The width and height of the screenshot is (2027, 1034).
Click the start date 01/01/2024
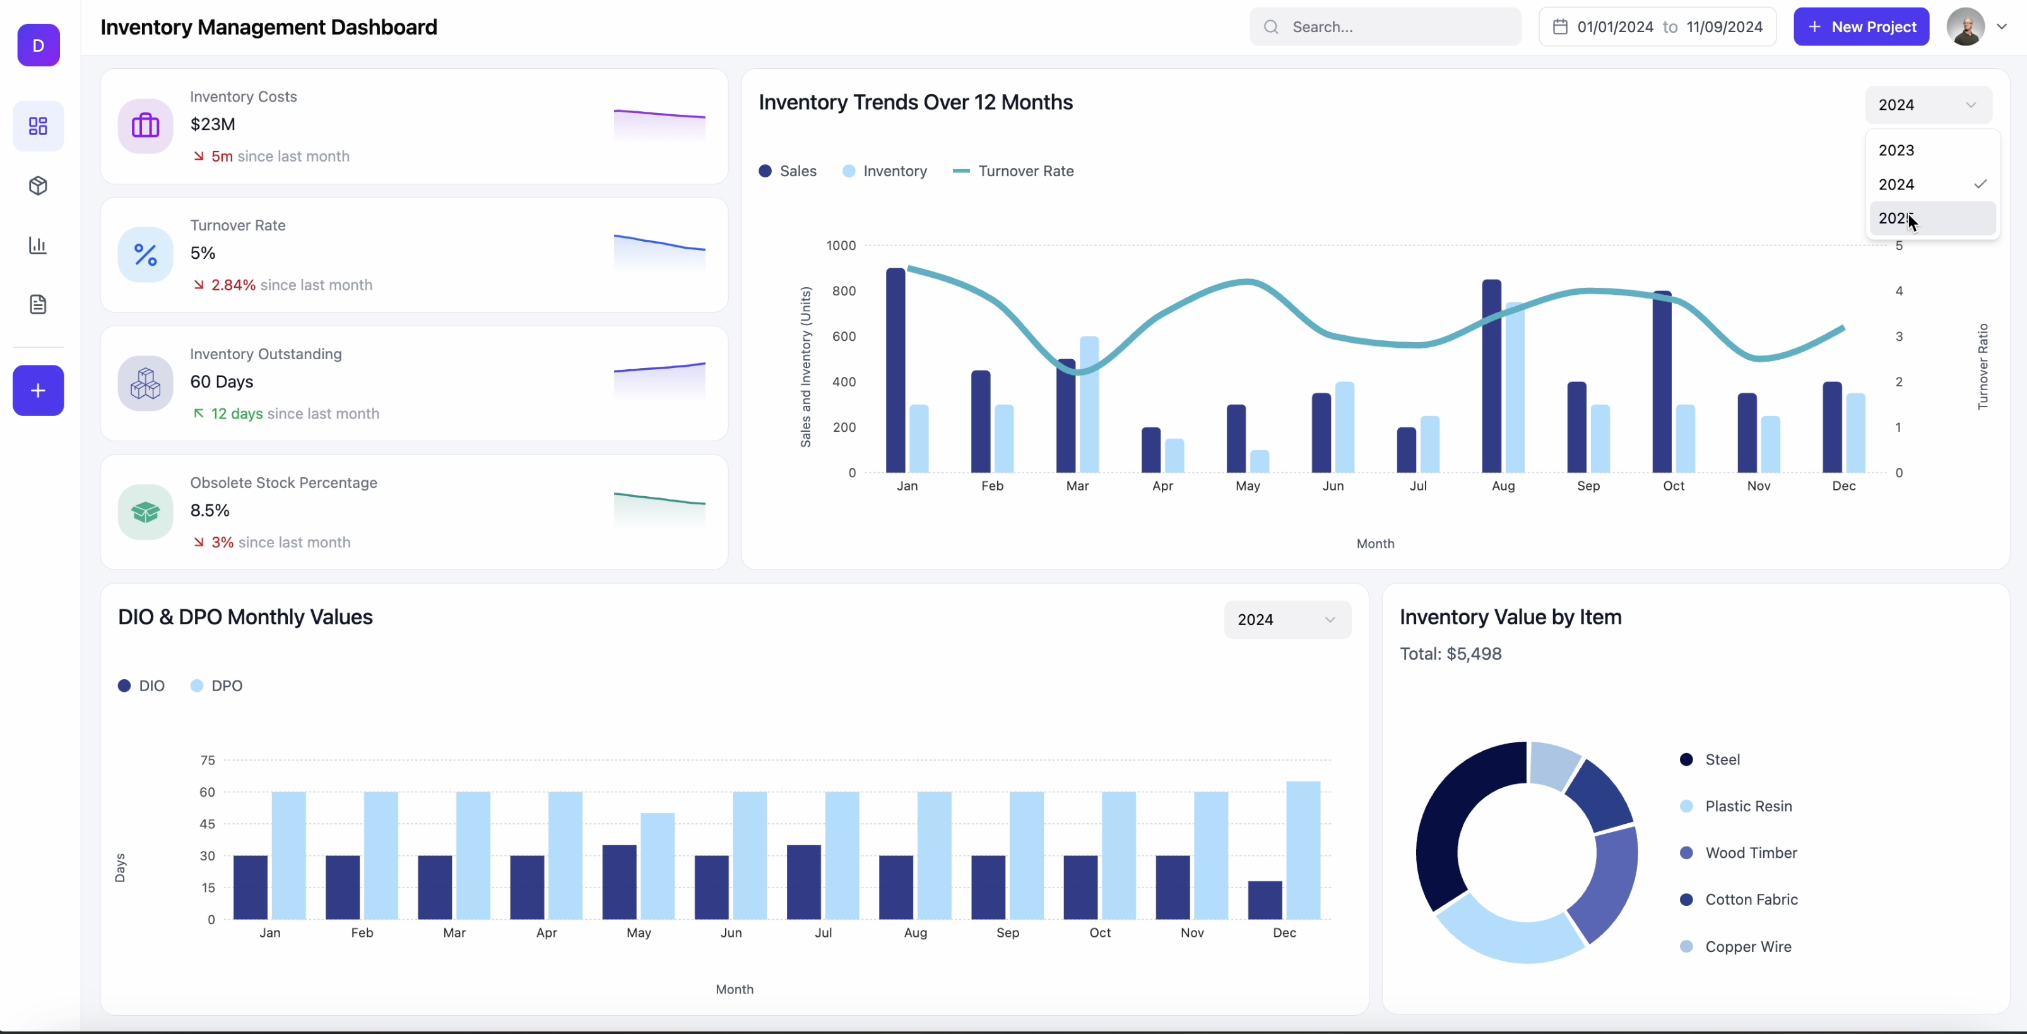tap(1616, 27)
